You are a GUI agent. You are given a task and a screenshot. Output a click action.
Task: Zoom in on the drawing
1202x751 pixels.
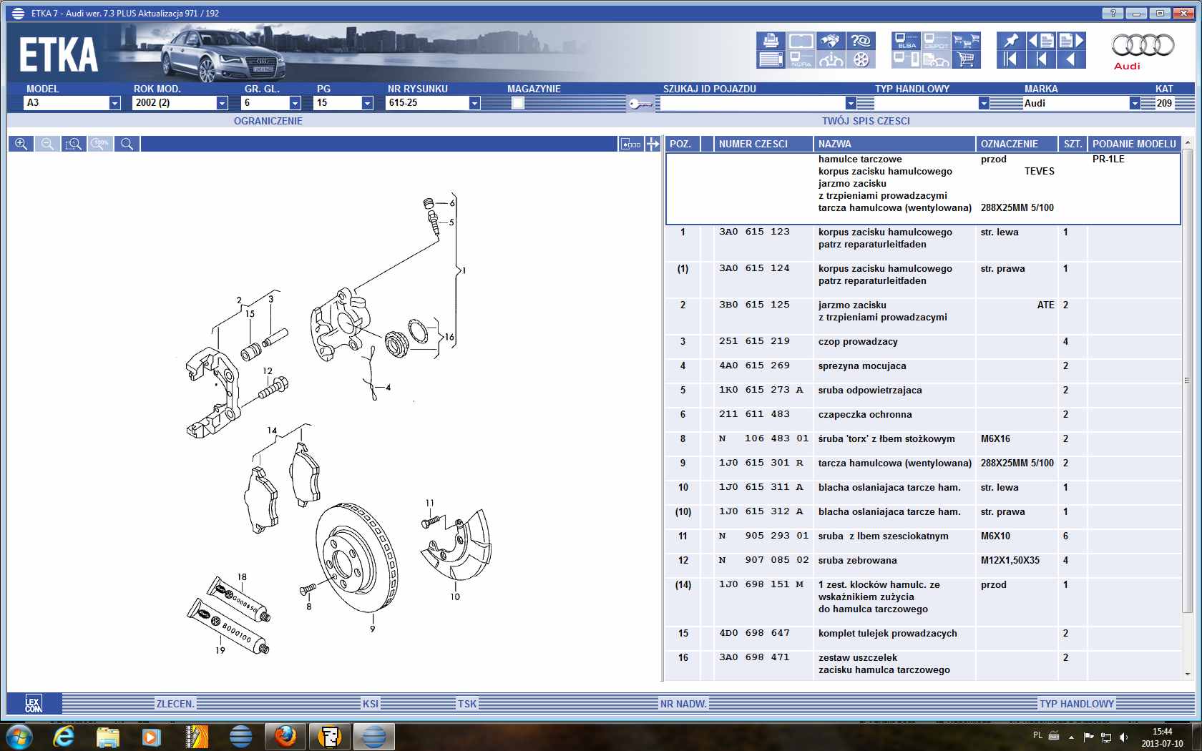point(21,144)
